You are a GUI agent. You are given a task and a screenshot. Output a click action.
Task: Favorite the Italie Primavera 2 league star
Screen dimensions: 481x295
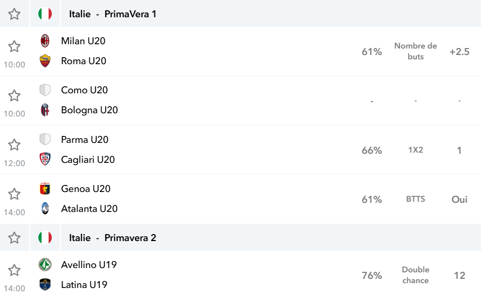pyautogui.click(x=14, y=238)
